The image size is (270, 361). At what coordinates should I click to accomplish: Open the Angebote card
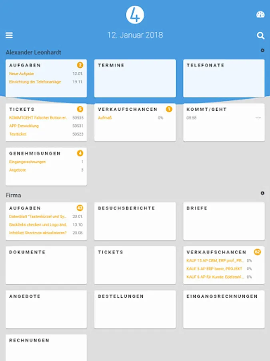pyautogui.click(x=46, y=309)
